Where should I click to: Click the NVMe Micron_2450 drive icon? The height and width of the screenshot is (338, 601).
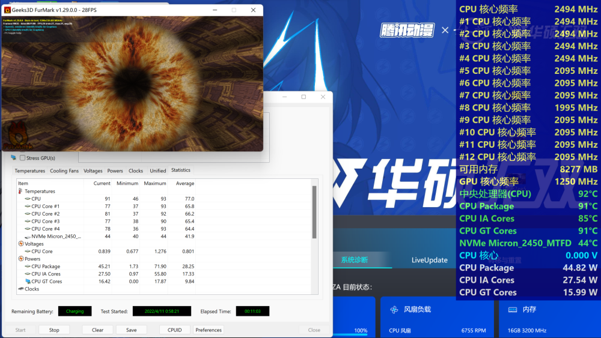28,237
